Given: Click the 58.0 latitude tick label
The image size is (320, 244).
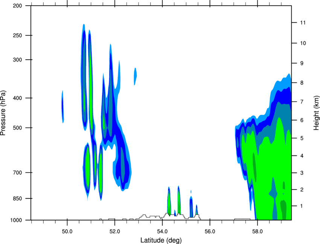Looking at the screenshot, I should pyautogui.click(x=258, y=232).
